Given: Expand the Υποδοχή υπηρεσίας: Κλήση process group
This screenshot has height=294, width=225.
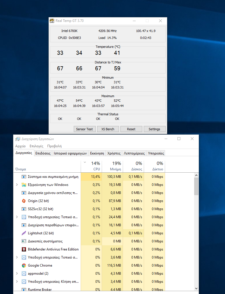Looking at the screenshot, I should point(17,282).
